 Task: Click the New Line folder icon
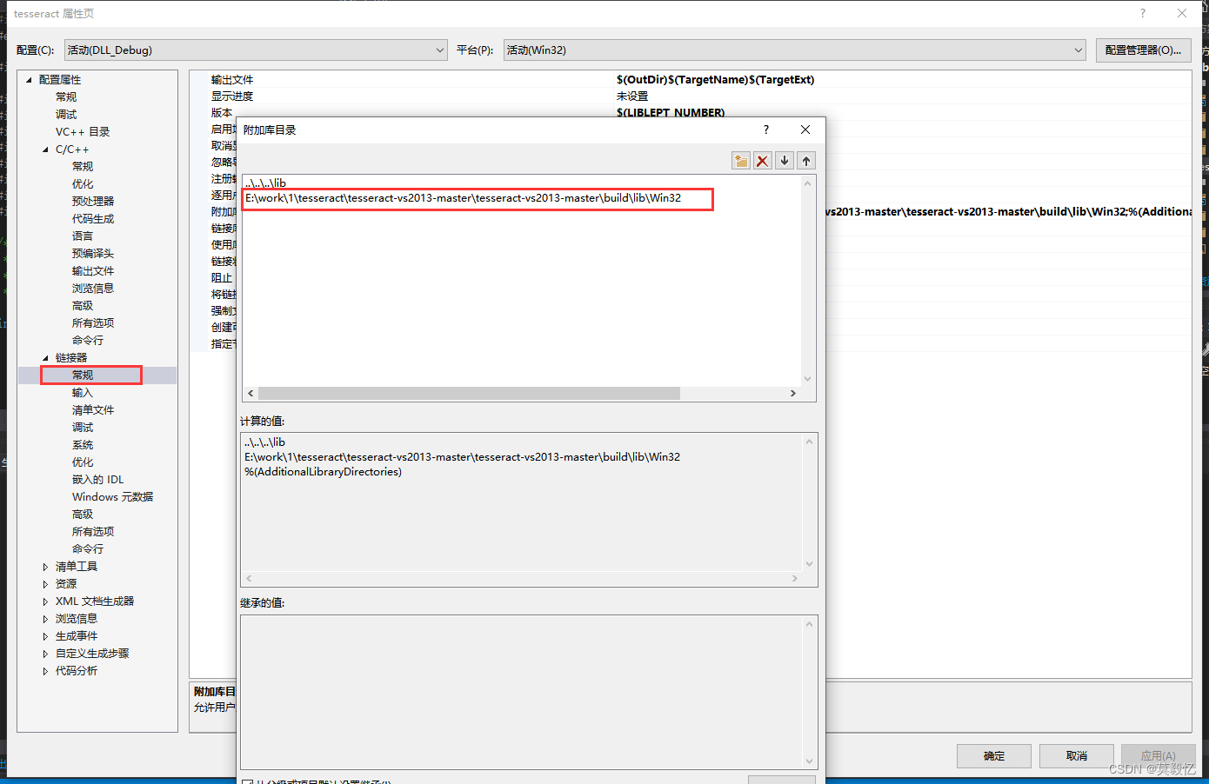[x=740, y=160]
